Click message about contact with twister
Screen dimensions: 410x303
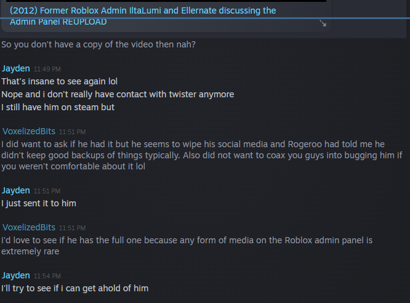(118, 94)
